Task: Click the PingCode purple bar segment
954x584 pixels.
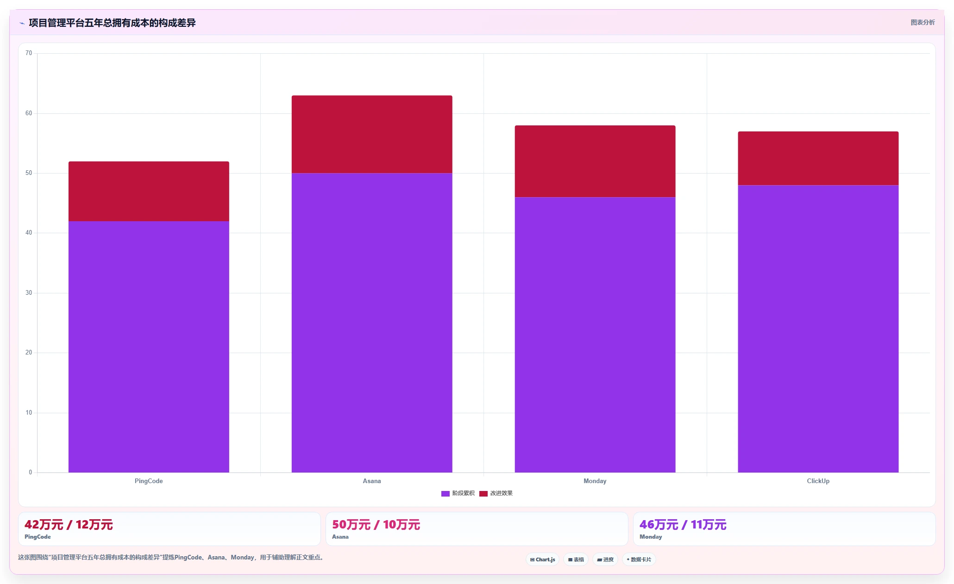Action: [149, 347]
